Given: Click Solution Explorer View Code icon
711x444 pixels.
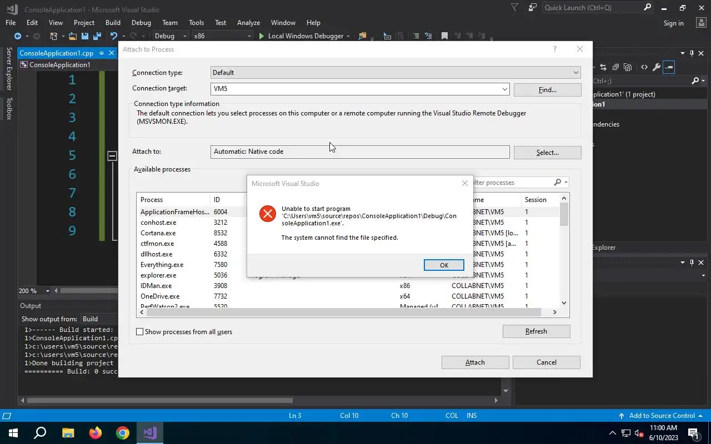Looking at the screenshot, I should tap(644, 67).
